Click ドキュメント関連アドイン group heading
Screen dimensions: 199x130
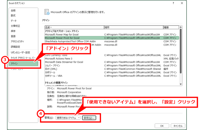(x=56, y=83)
